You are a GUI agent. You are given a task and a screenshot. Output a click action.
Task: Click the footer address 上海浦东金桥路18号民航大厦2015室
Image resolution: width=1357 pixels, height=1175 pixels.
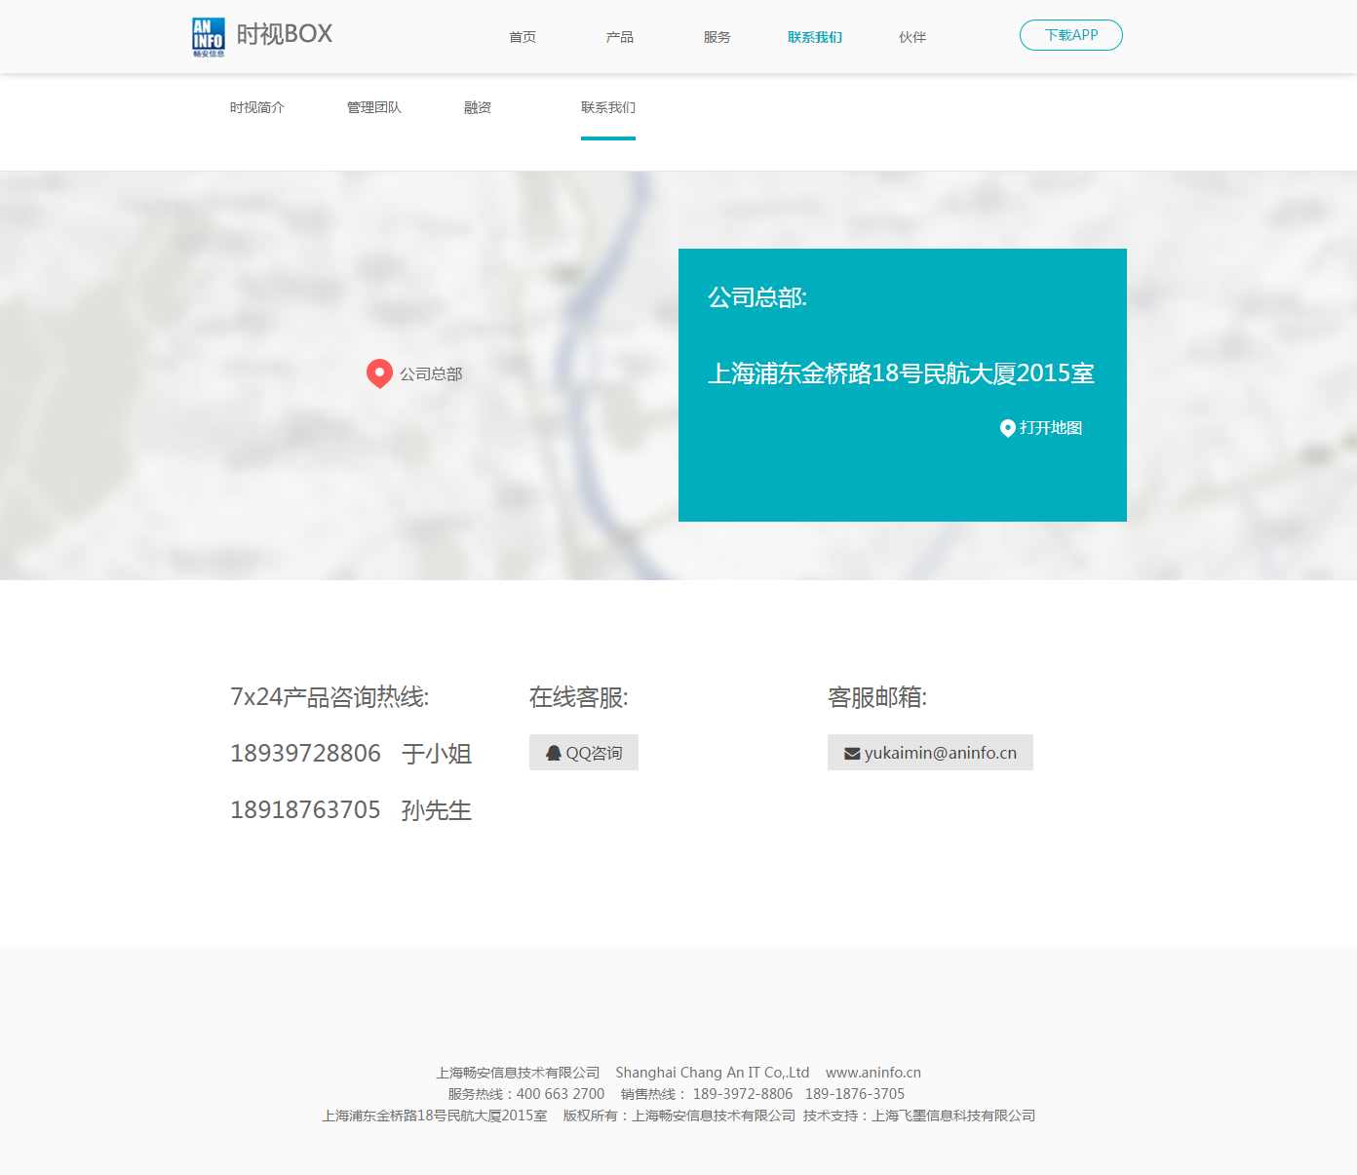pyautogui.click(x=435, y=1116)
